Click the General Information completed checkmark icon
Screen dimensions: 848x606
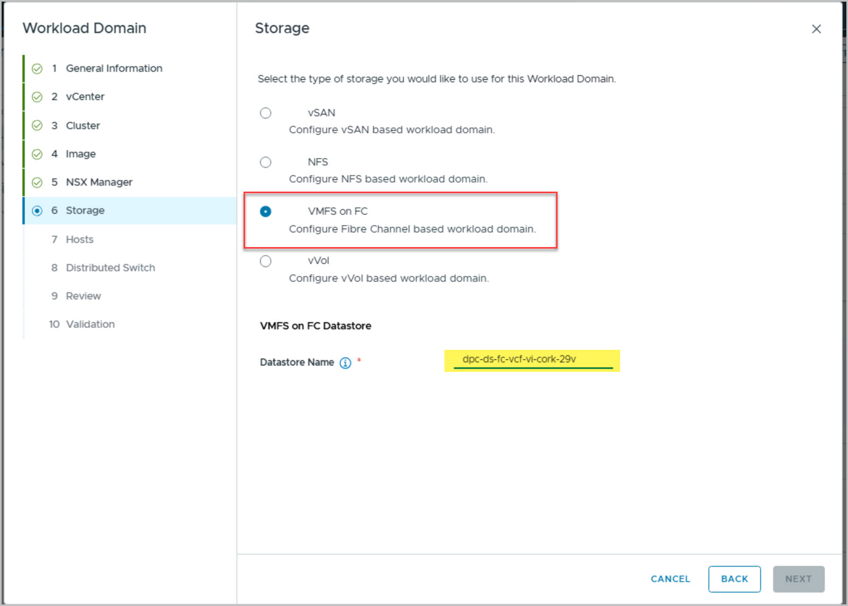[37, 69]
